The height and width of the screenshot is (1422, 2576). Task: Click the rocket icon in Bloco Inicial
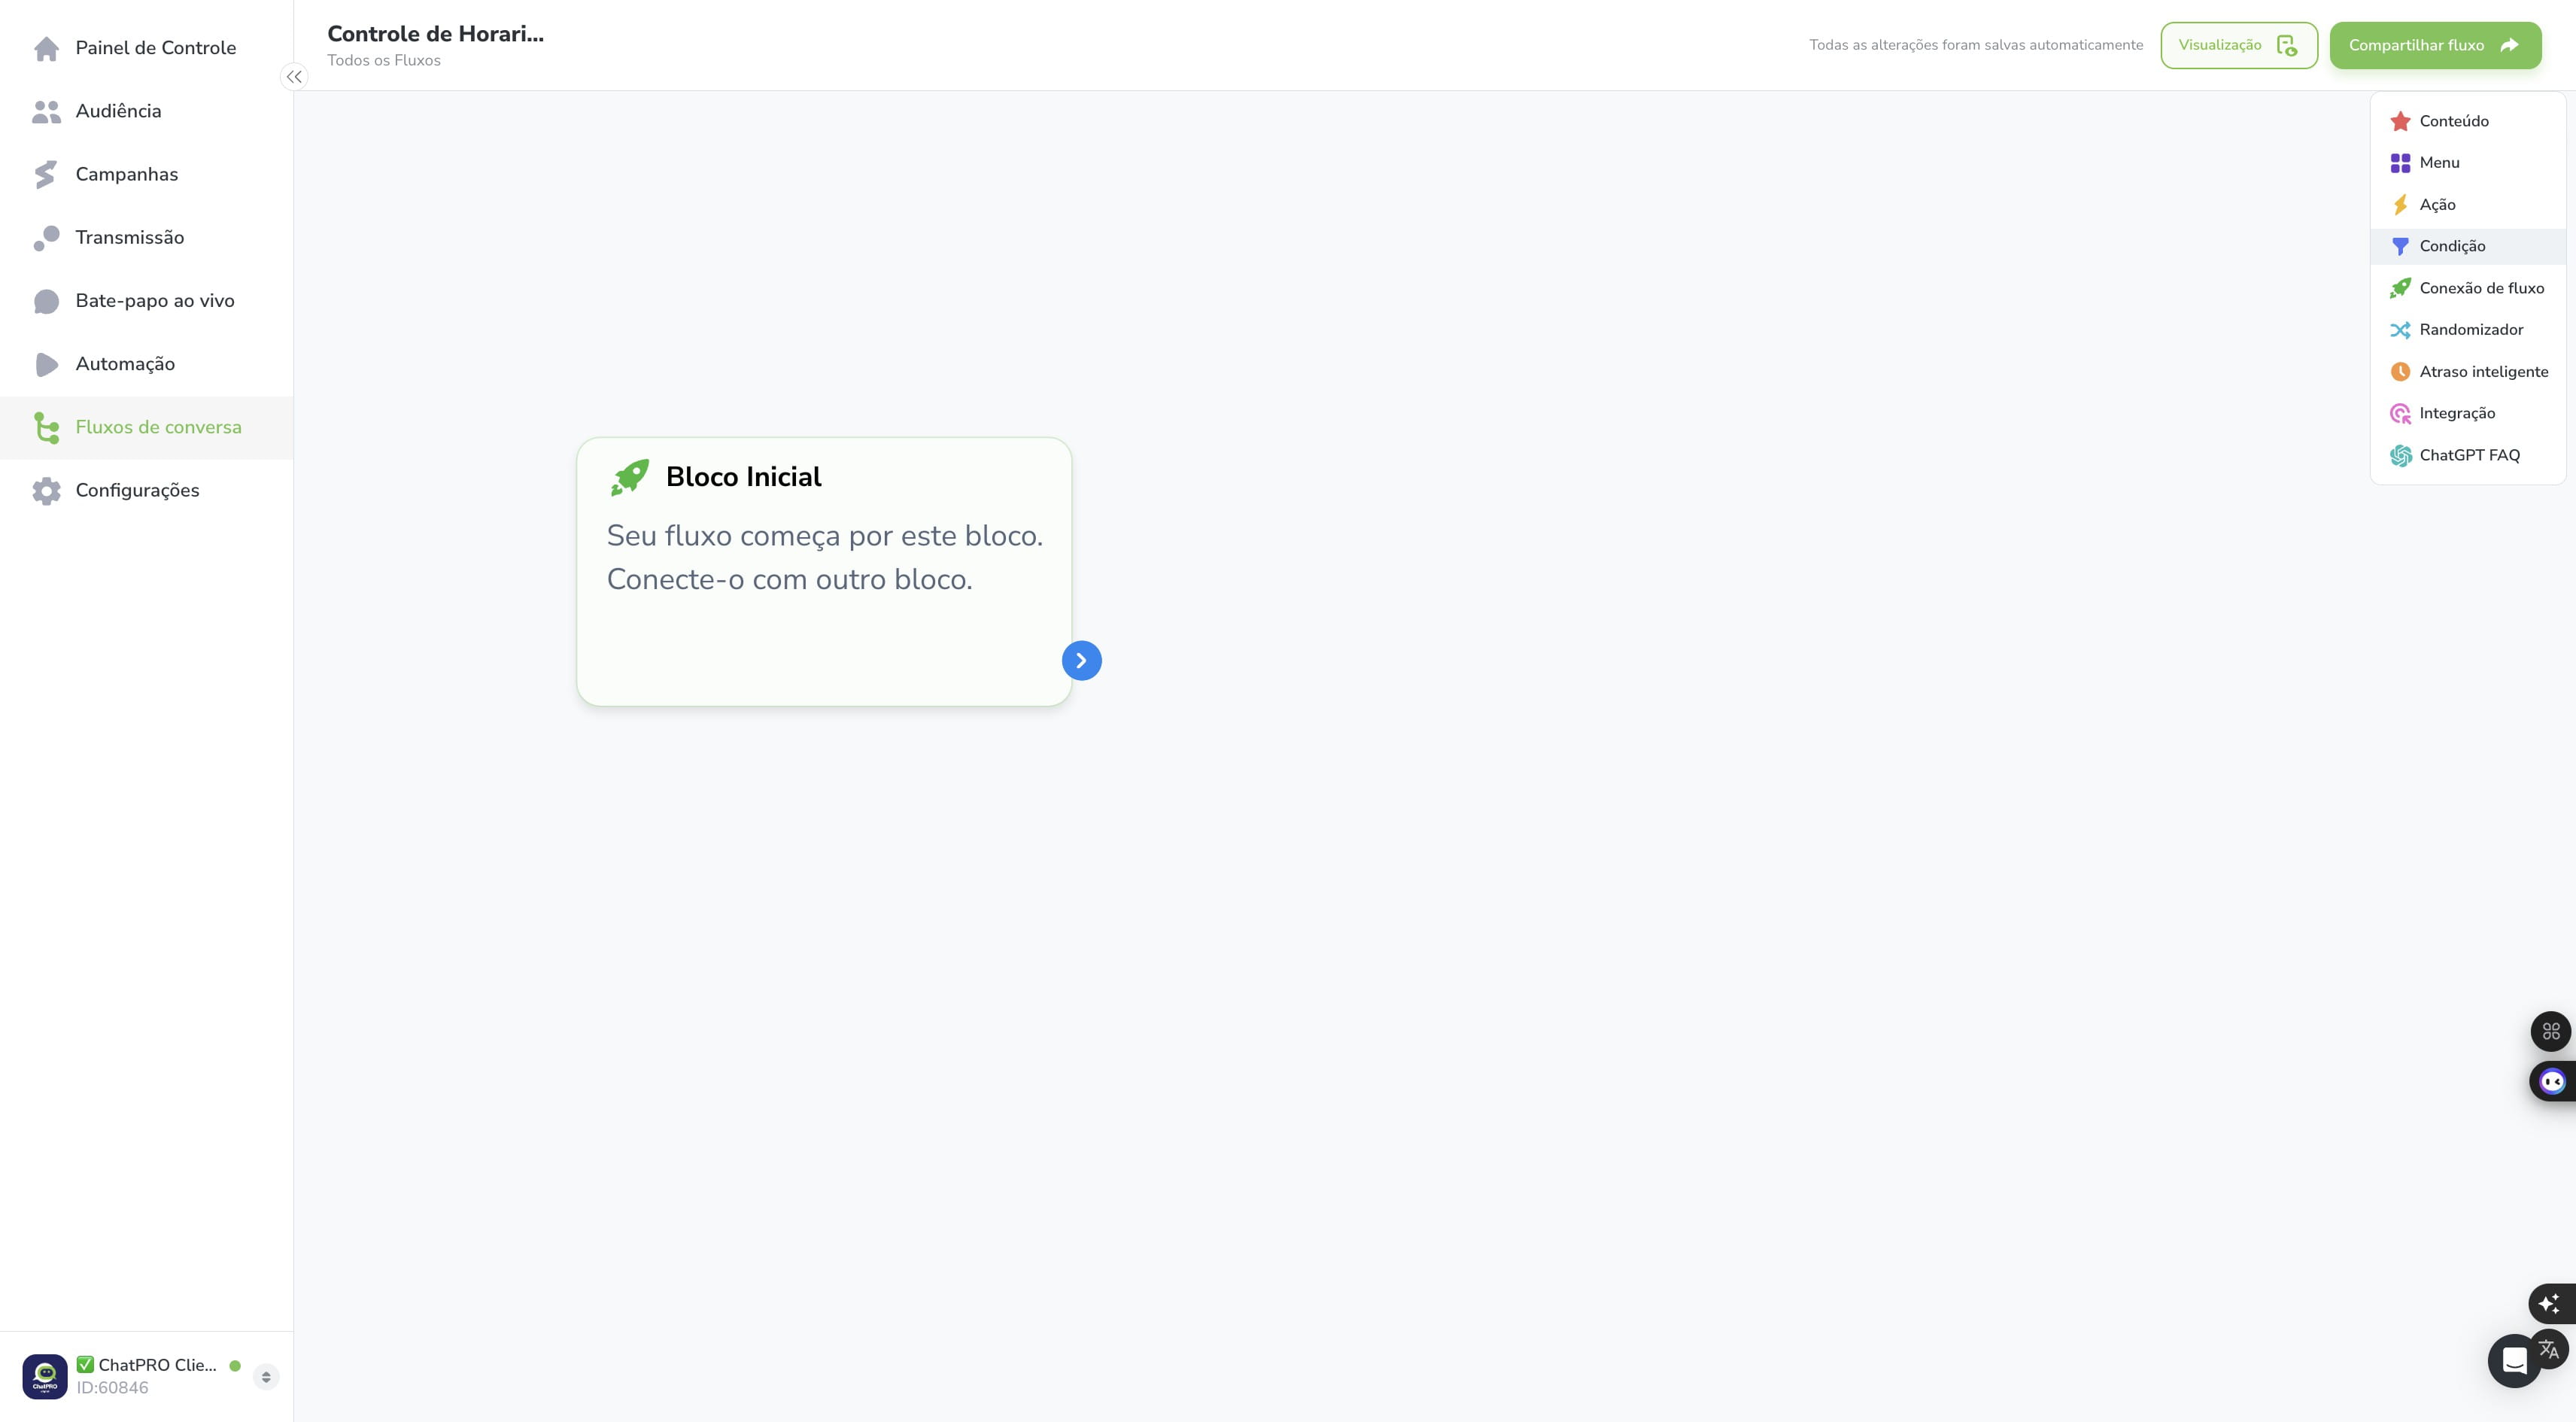(630, 477)
